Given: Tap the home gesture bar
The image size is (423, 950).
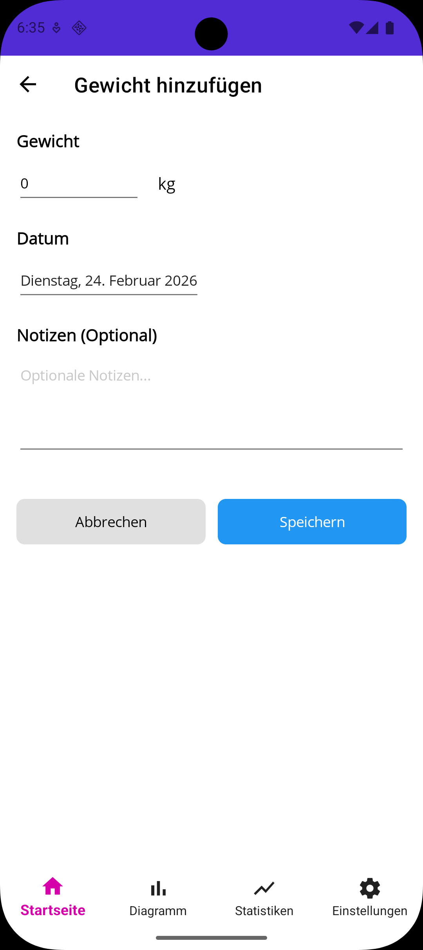Looking at the screenshot, I should (x=211, y=937).
